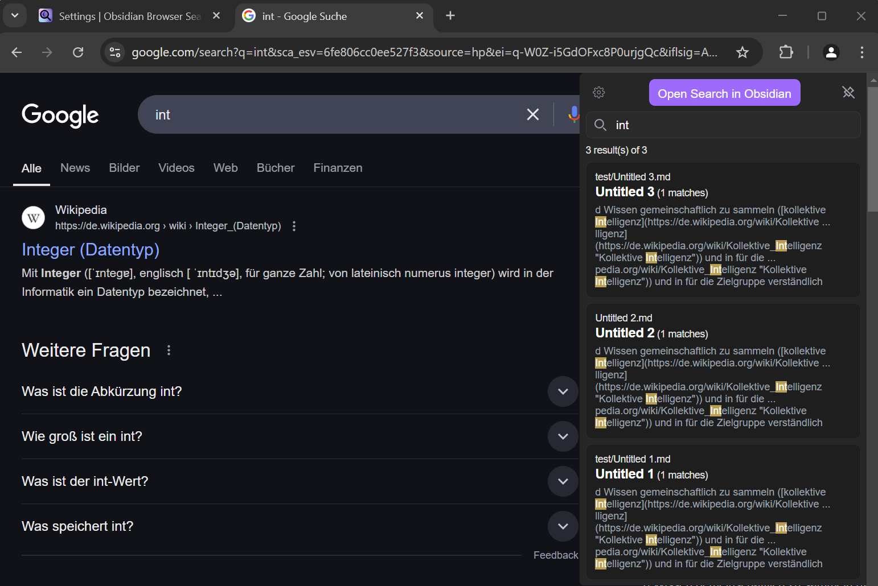
Task: Open a new browser tab
Action: pyautogui.click(x=450, y=15)
